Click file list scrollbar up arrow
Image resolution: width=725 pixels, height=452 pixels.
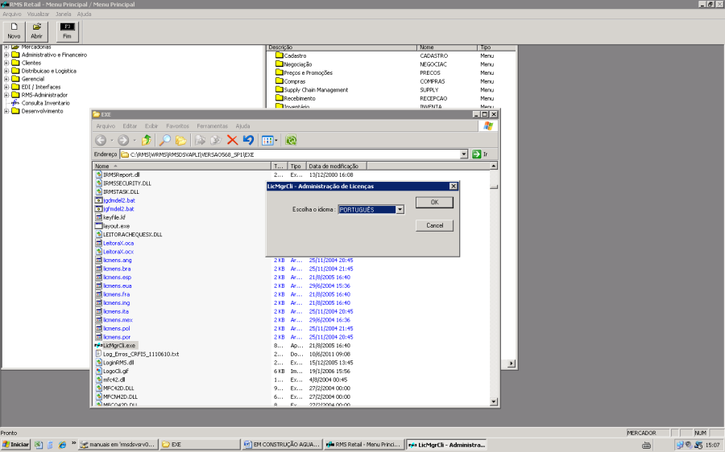(494, 166)
